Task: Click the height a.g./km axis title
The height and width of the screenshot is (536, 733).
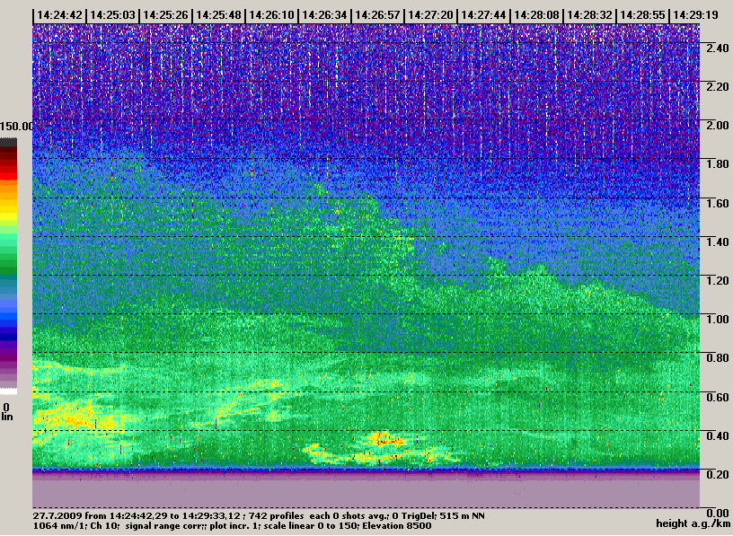Action: pyautogui.click(x=693, y=523)
